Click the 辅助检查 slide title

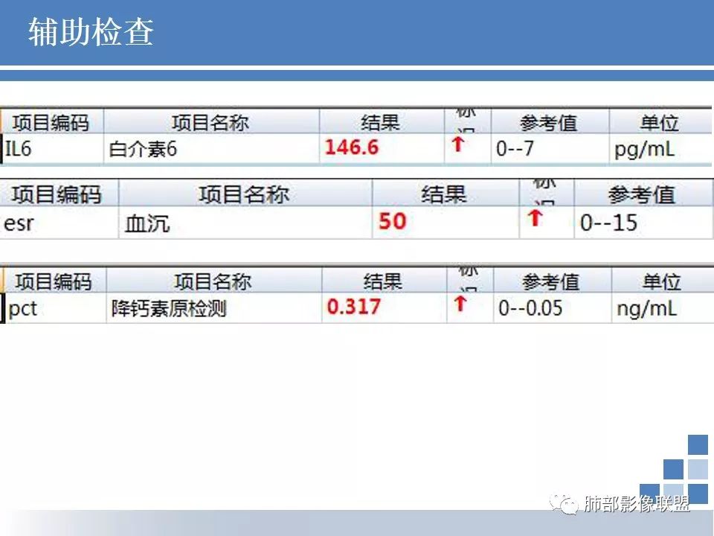click(91, 32)
